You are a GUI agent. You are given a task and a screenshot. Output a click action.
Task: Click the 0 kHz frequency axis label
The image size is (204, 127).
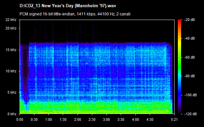(x=12, y=114)
